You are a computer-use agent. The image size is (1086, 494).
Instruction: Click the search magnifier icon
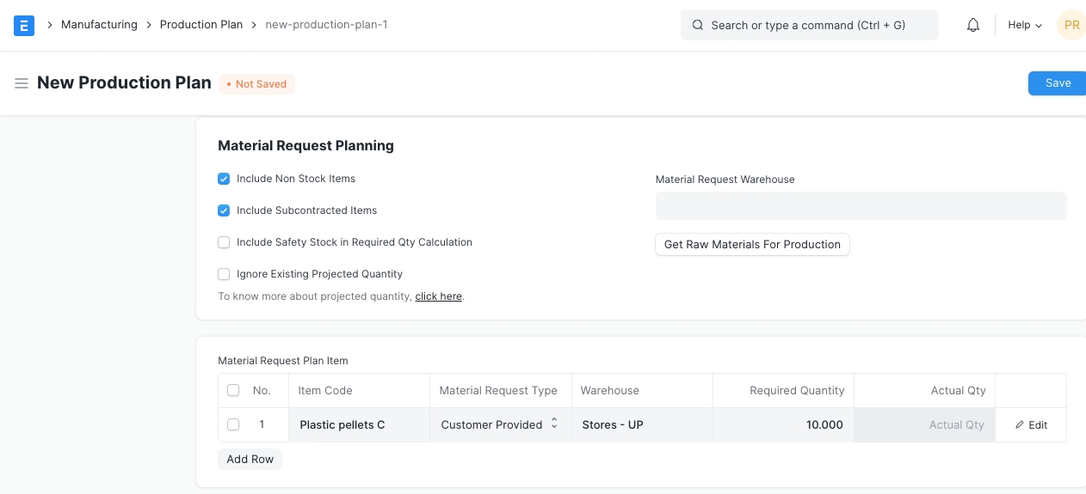coord(698,25)
